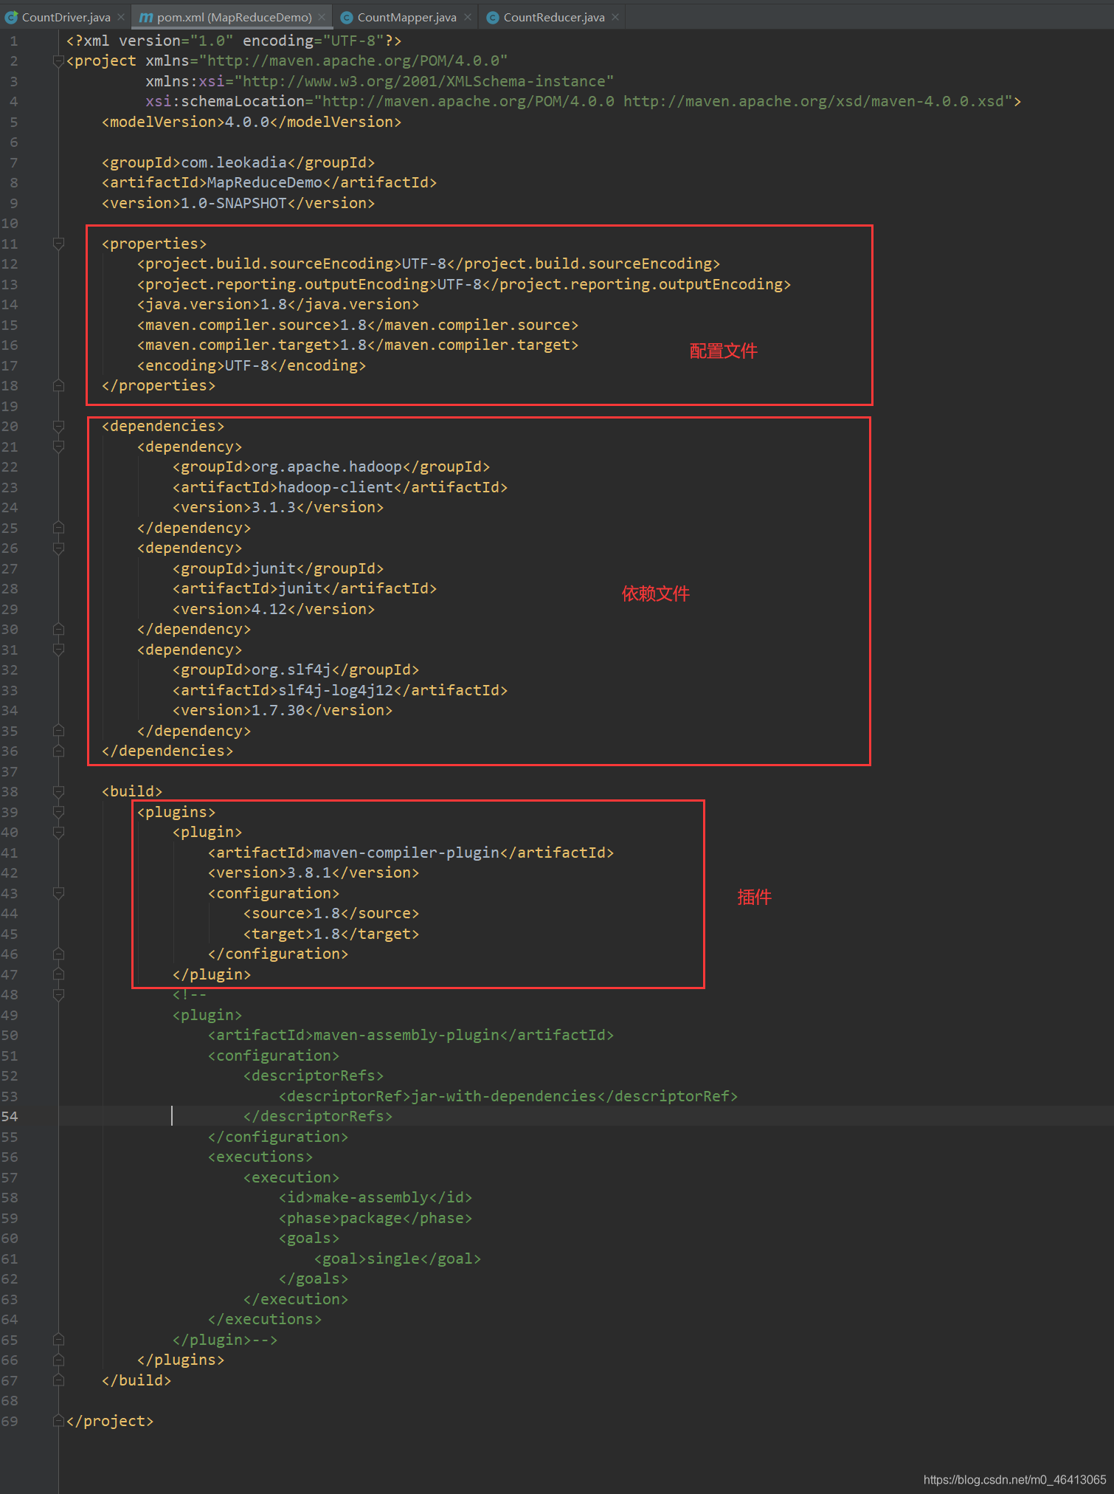Click the modelVersion 4.0.0 line
Image resolution: width=1114 pixels, height=1494 pixels.
tap(252, 122)
